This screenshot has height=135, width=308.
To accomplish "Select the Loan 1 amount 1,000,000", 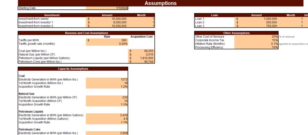I will (x=256, y=19).
